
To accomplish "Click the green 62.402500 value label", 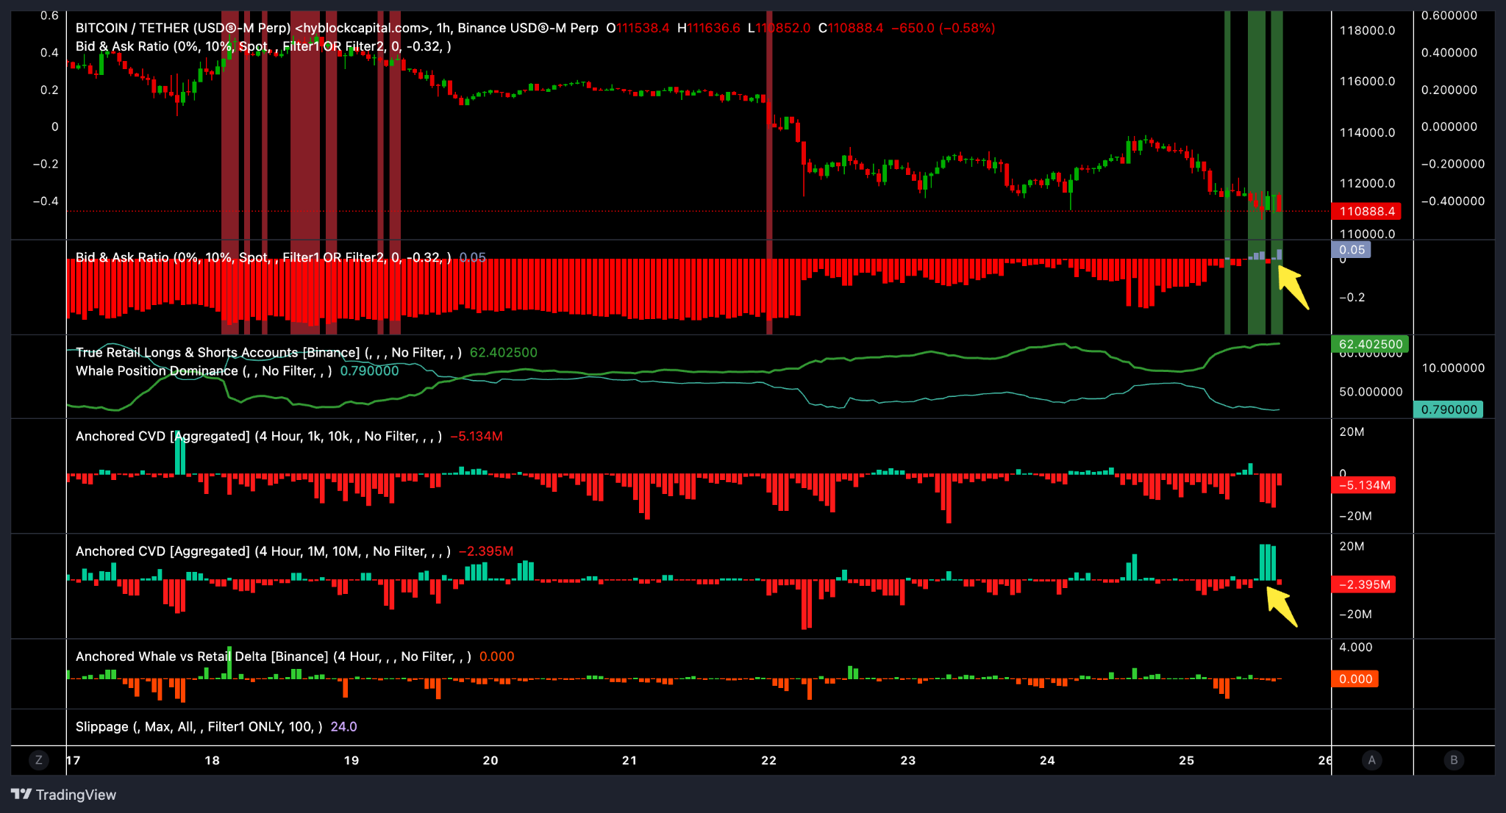I will pos(1369,343).
